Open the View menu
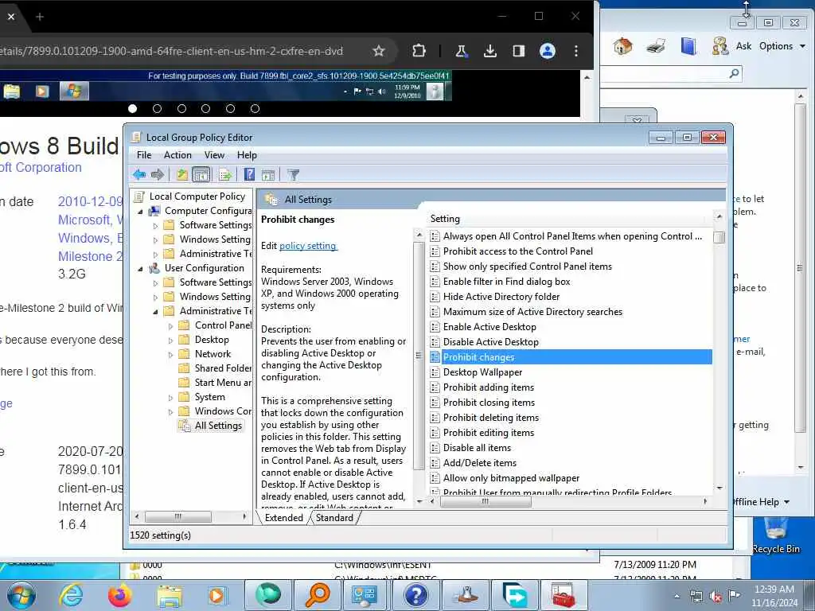Screen dimensions: 815x611 click(214, 155)
